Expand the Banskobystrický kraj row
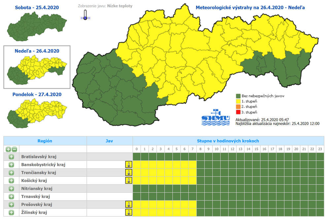Image resolution: width=330 pixels, height=221 pixels. click(11, 165)
